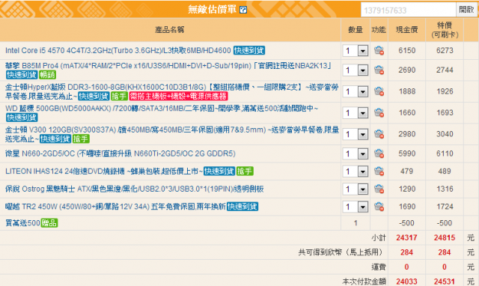Image resolution: width=479 pixels, height=286 pixels.
Task: Click green 贈品 badge on promotion row
Action: (x=49, y=223)
